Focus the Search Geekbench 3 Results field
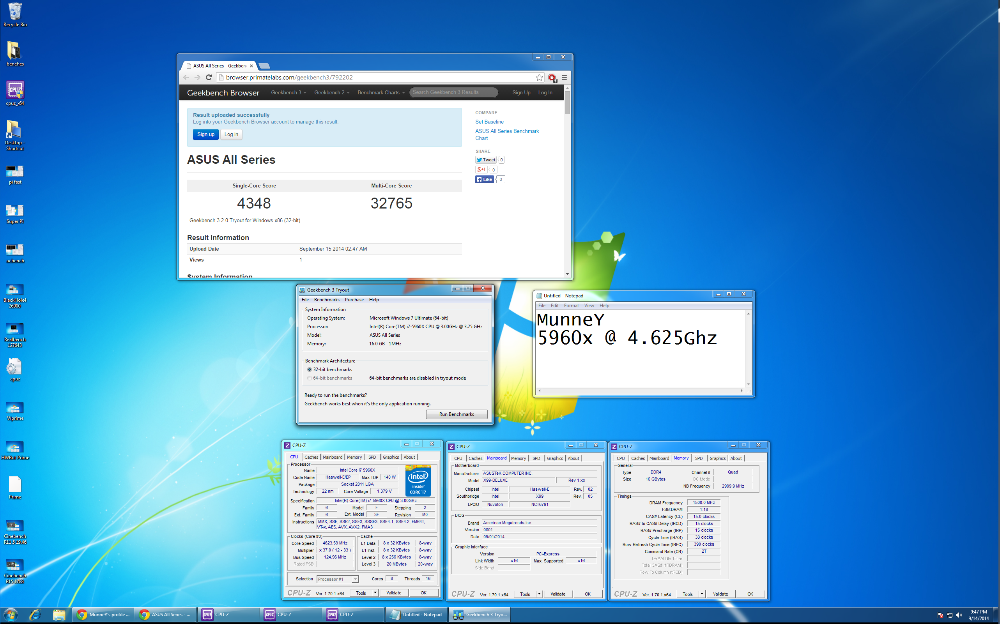 pyautogui.click(x=453, y=92)
